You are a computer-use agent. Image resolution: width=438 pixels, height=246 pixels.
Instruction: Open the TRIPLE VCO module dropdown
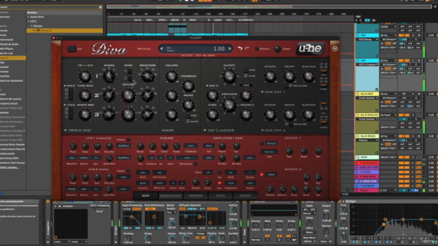[x=77, y=131]
